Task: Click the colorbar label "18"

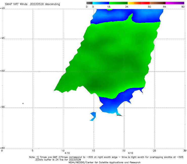Action: point(109,7)
